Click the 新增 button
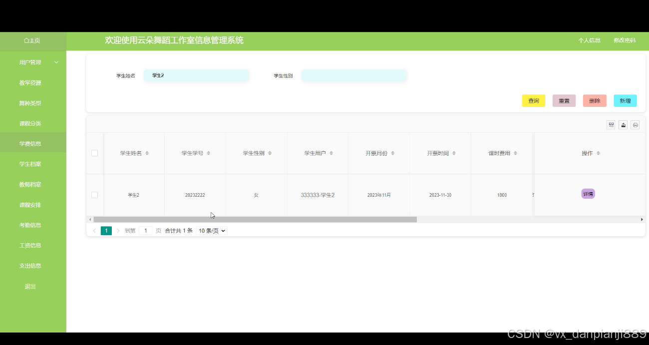The height and width of the screenshot is (345, 649). point(625,101)
